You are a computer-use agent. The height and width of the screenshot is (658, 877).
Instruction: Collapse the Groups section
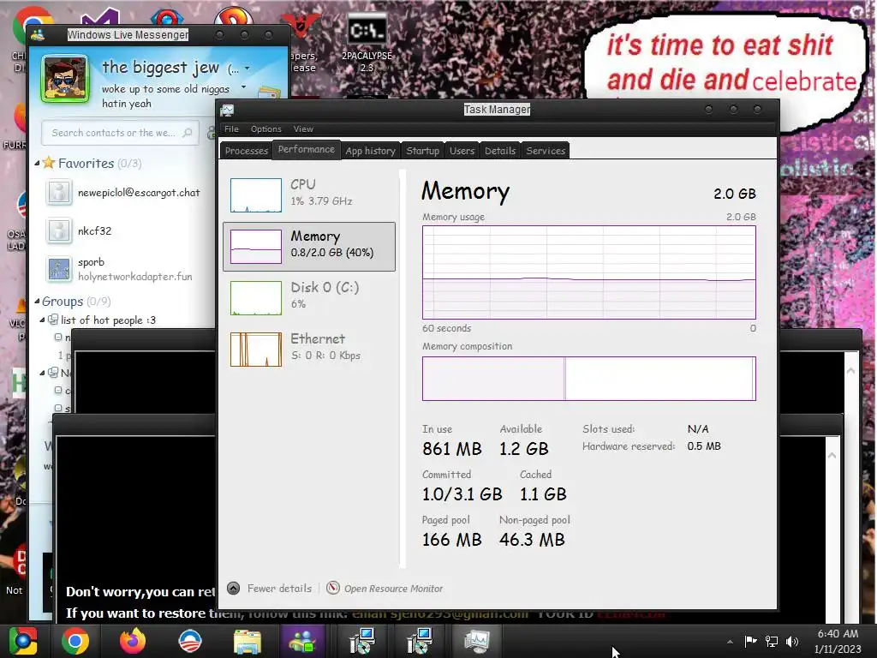tap(37, 301)
